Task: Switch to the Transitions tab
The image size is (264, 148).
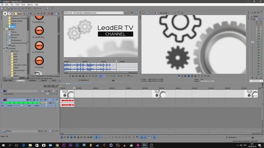Action: [32, 81]
